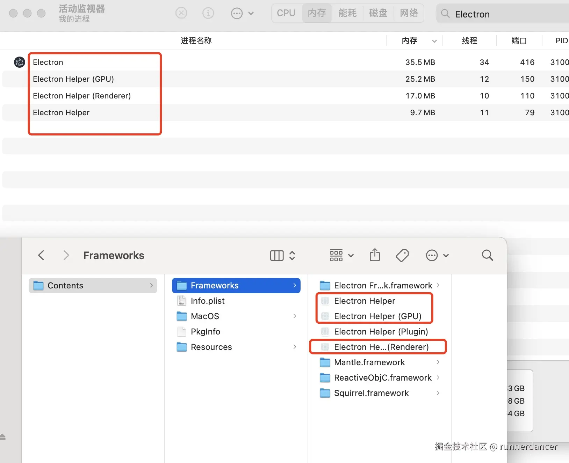Open the ellipsis actions menu in Activity Monitor
Image resolution: width=569 pixels, height=463 pixels.
[x=242, y=13]
